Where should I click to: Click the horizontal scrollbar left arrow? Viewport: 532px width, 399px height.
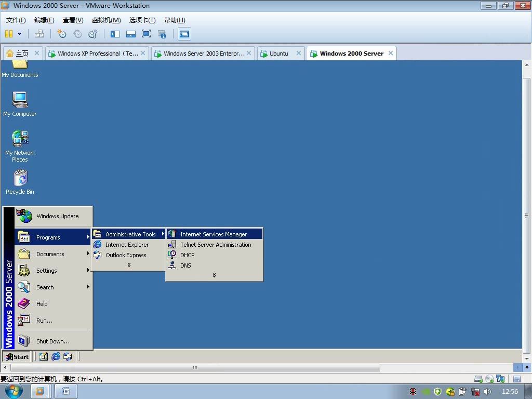pos(5,367)
